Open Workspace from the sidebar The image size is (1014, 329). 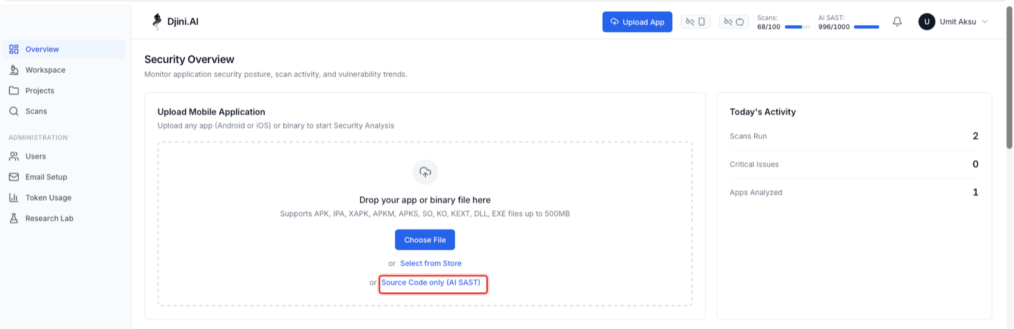63,70
